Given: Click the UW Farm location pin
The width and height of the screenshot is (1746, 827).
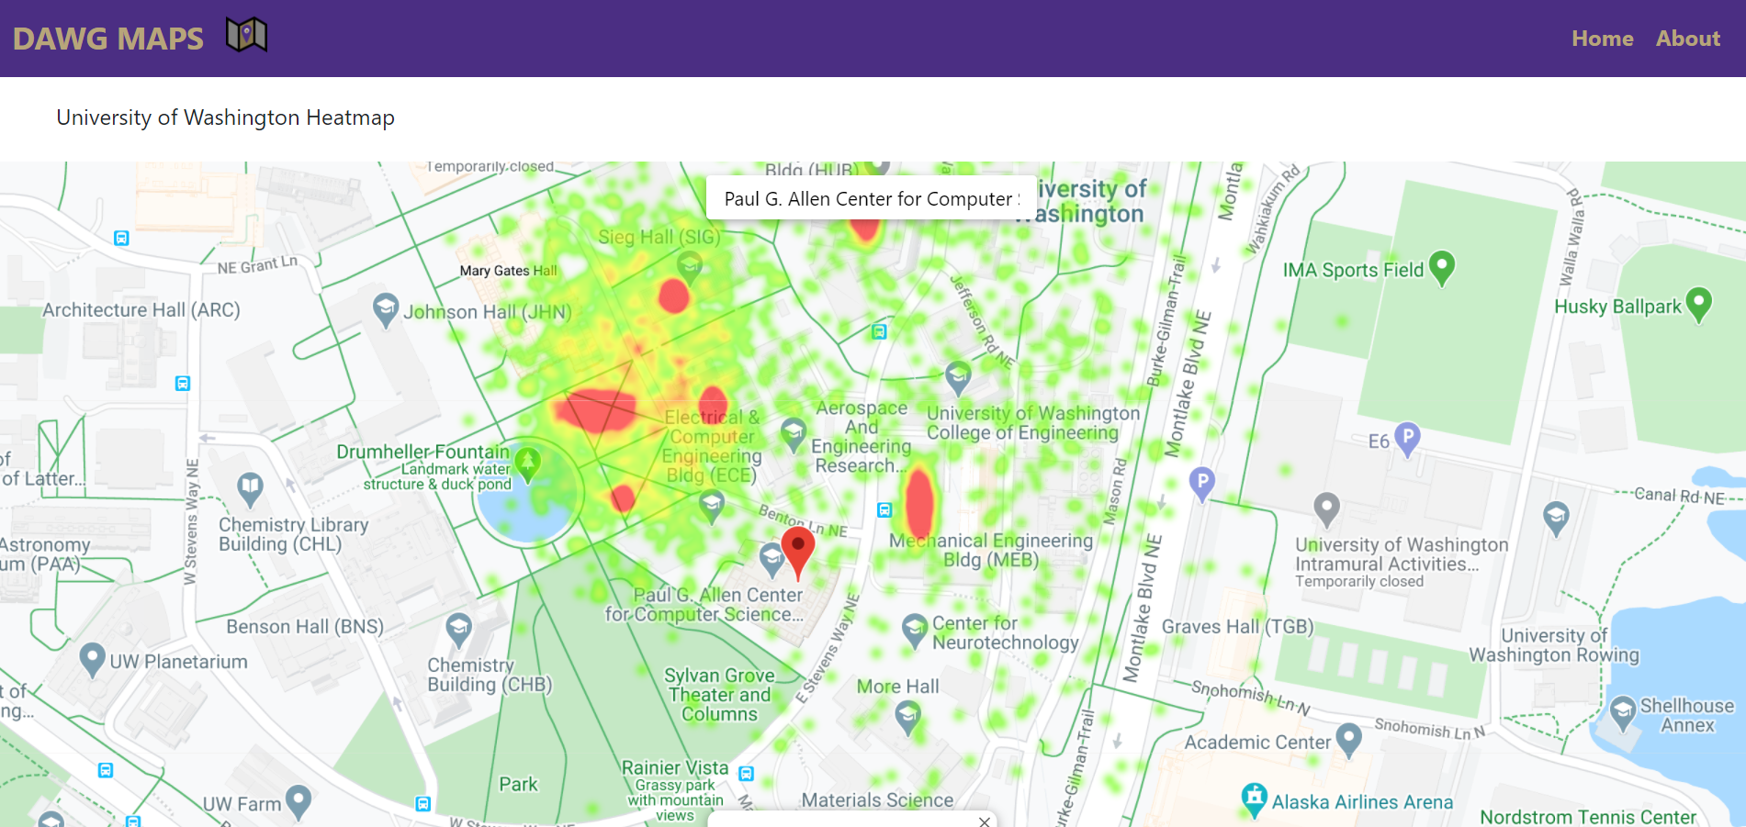Looking at the screenshot, I should point(298,802).
